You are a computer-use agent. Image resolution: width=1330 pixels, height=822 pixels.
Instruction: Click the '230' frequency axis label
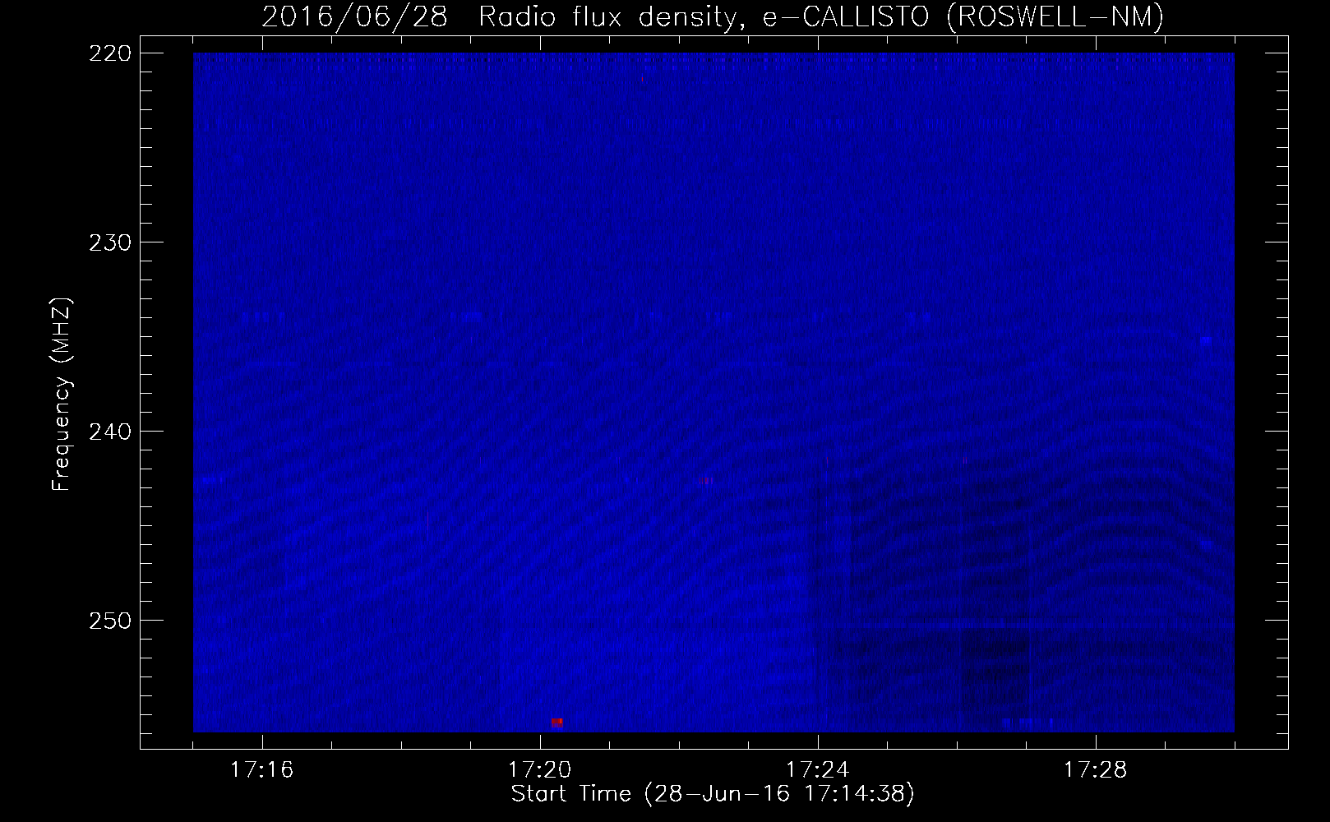point(109,242)
